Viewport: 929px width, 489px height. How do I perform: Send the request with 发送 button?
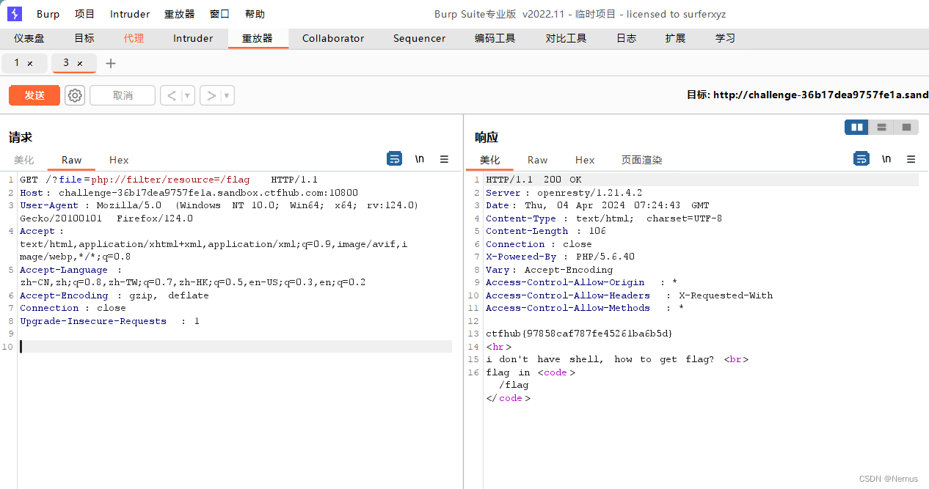click(34, 95)
